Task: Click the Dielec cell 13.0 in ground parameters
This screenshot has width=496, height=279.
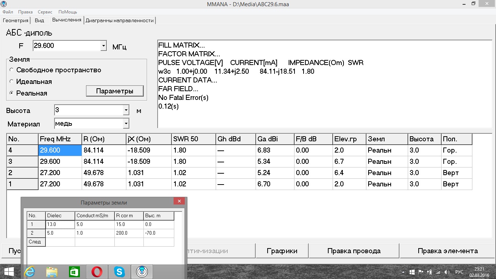Action: tap(60, 225)
